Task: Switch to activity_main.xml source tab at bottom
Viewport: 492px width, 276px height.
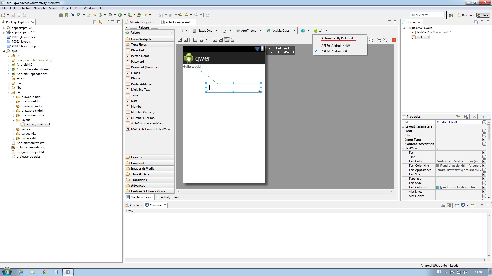Action: pyautogui.click(x=170, y=197)
